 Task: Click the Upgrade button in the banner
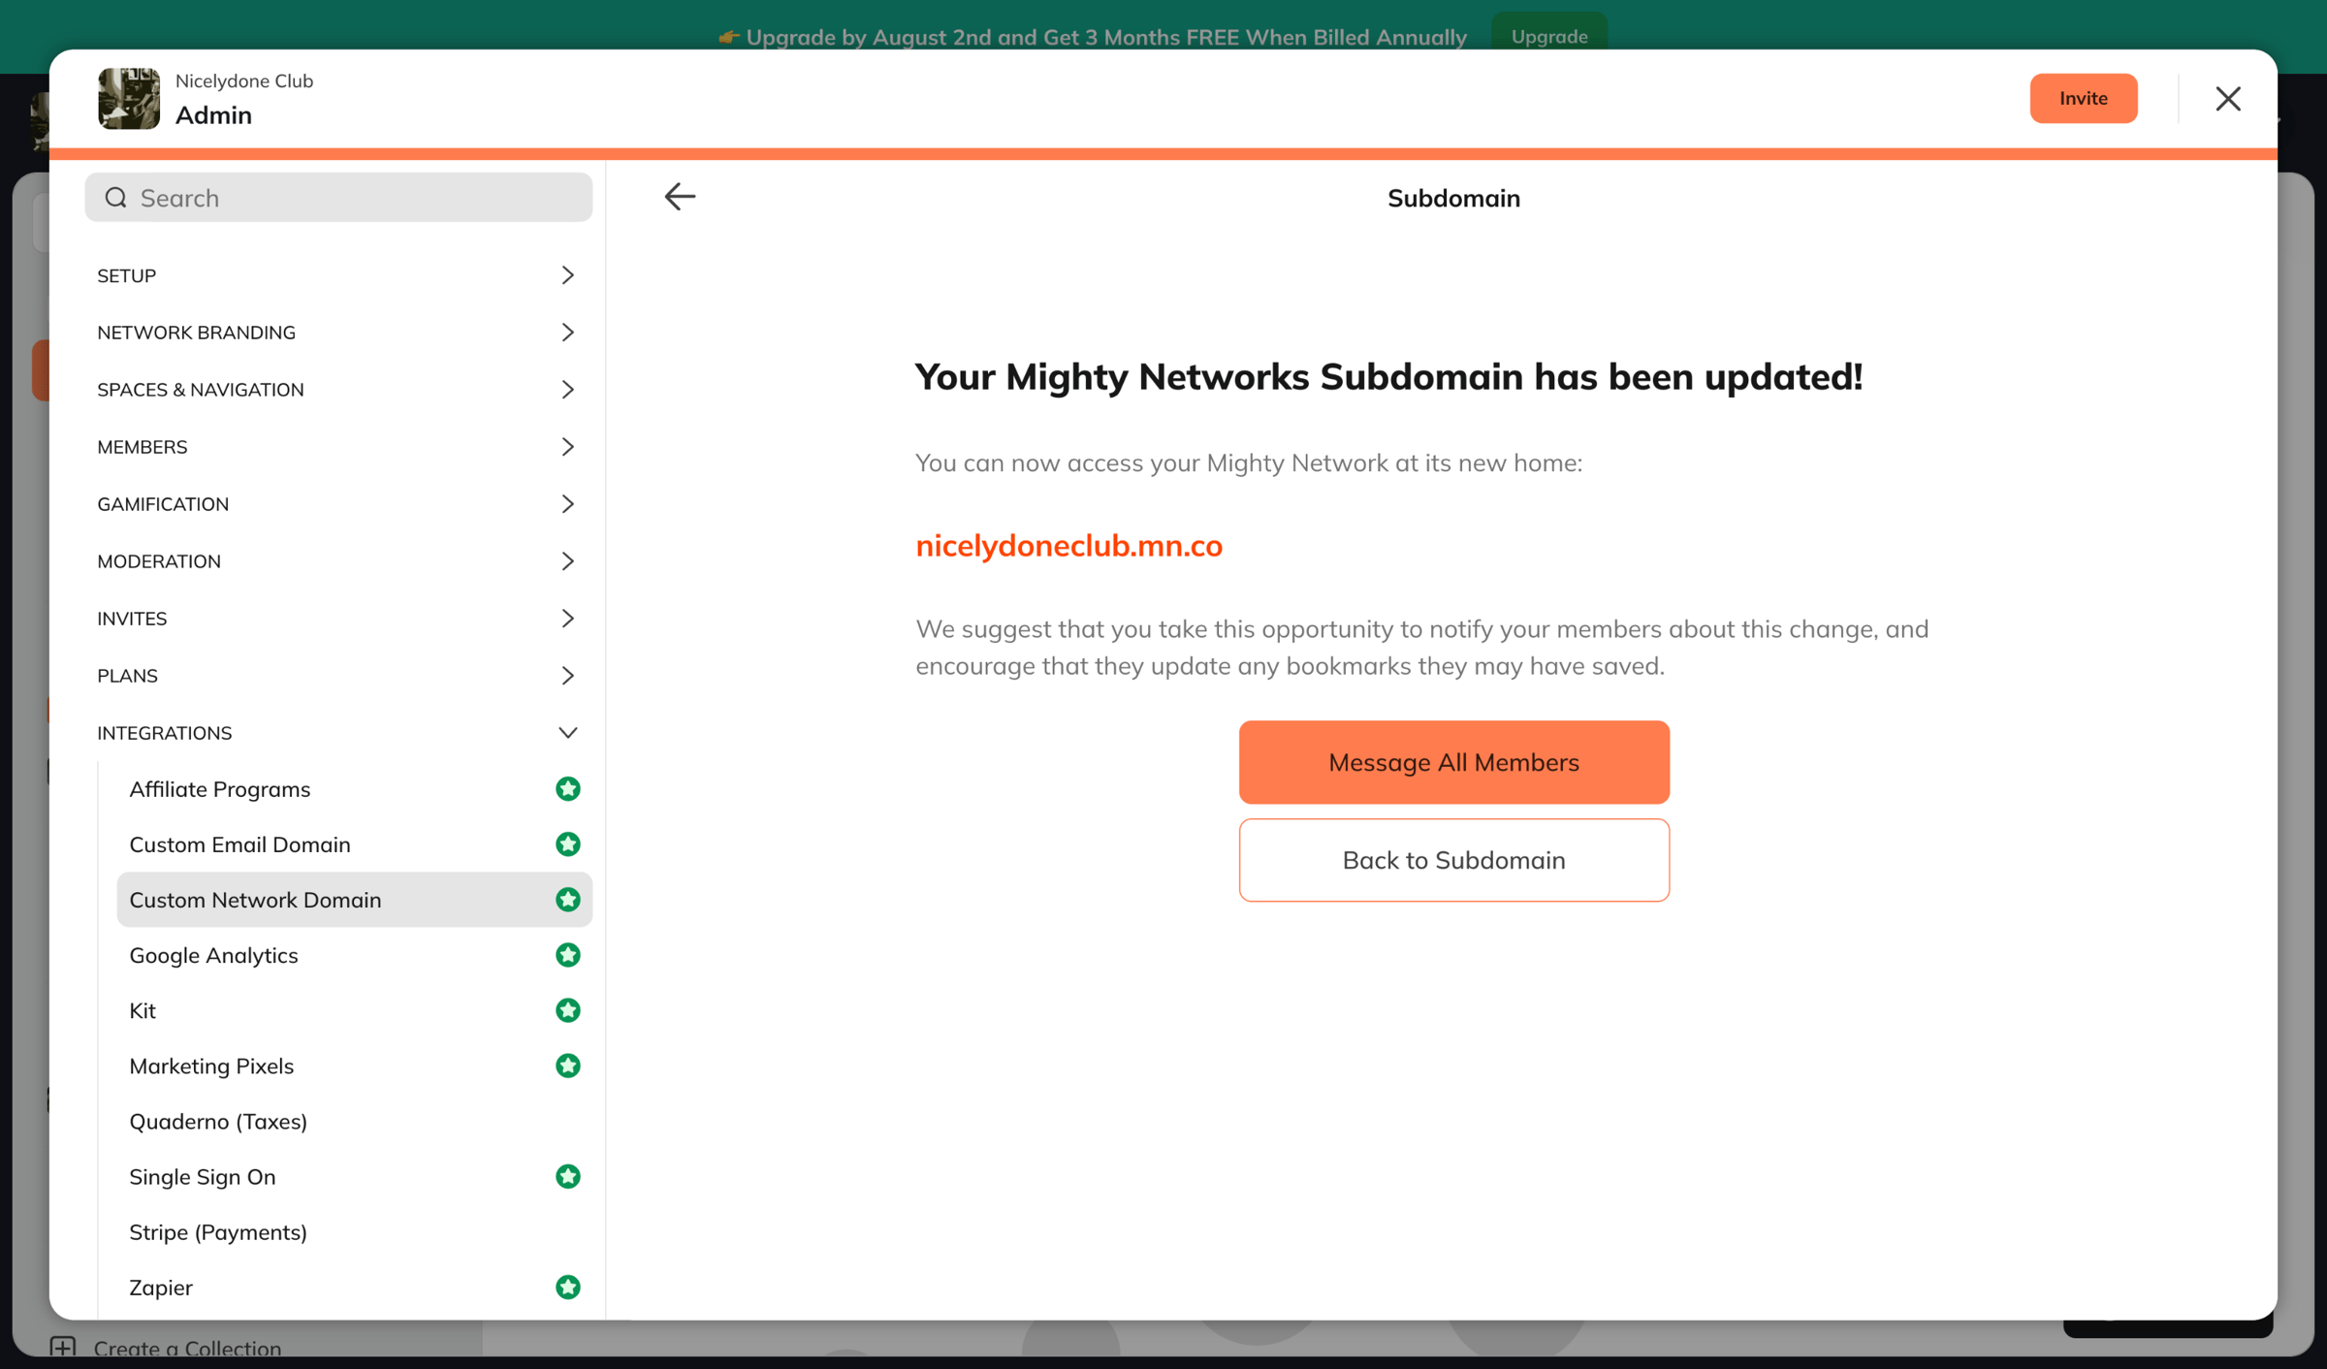click(x=1549, y=36)
